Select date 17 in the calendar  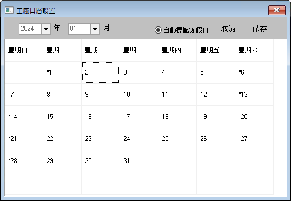point(139,117)
